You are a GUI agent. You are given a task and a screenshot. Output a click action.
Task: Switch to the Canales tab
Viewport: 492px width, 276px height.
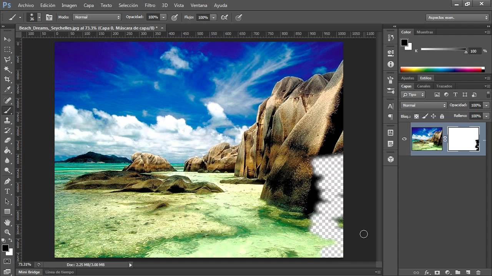tap(424, 86)
